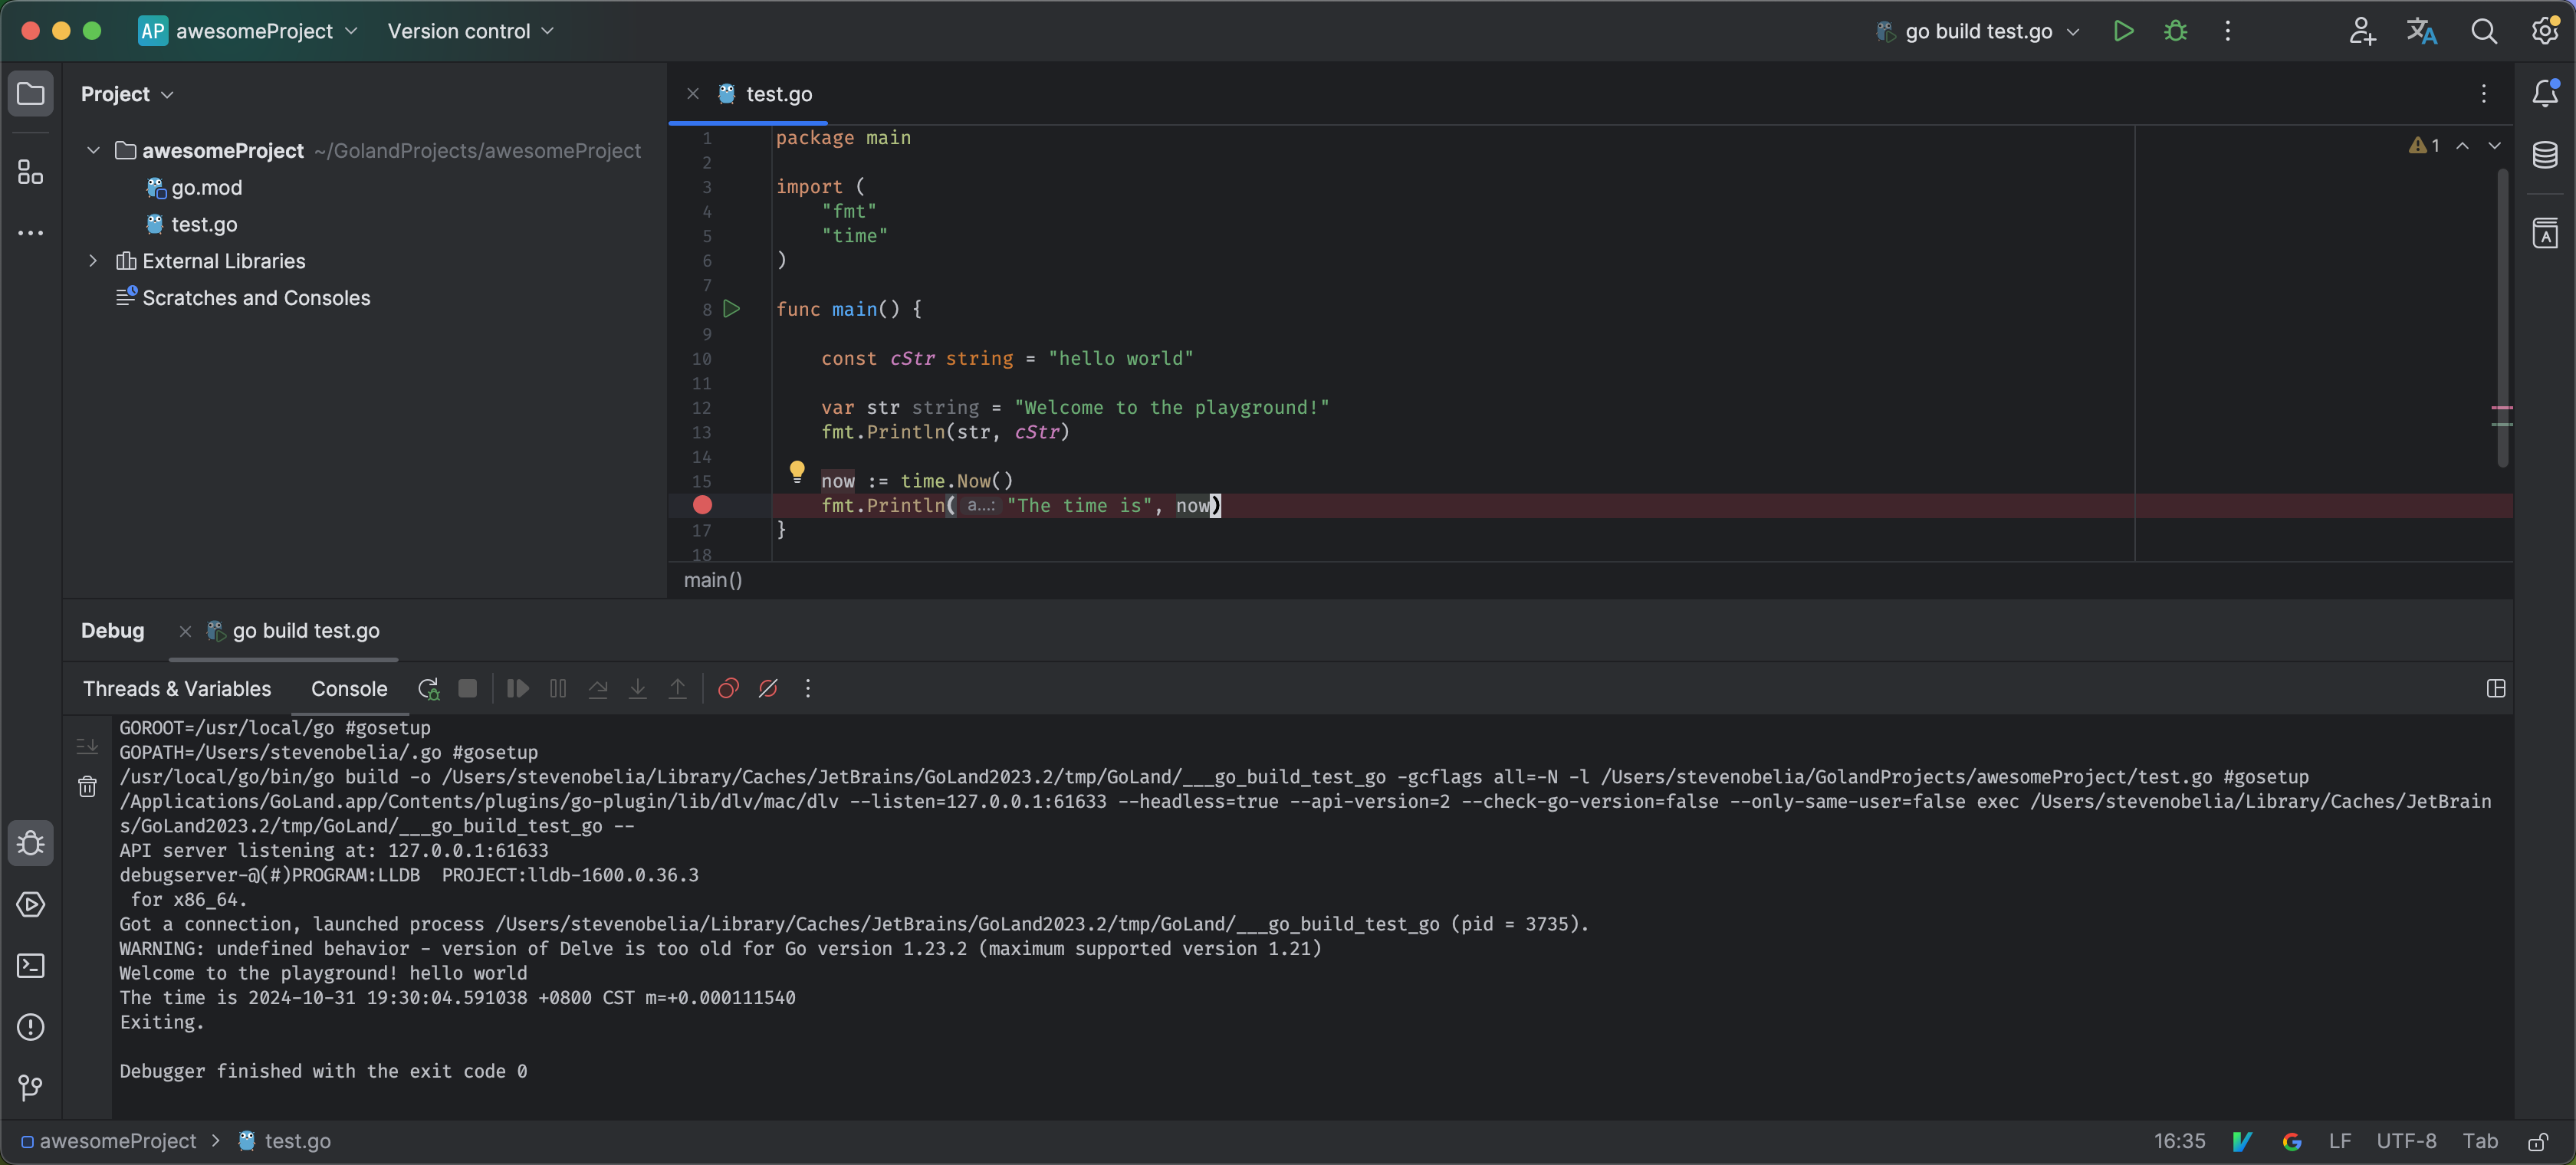Image resolution: width=2576 pixels, height=1165 pixels.
Task: Run go build test.go with play icon
Action: (x=2123, y=31)
